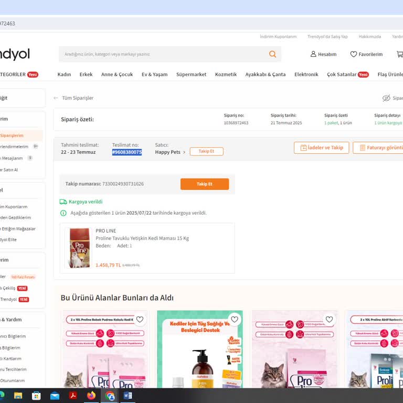The height and width of the screenshot is (403, 403).
Task: Click İadeler ve Takip button
Action: 322,148
